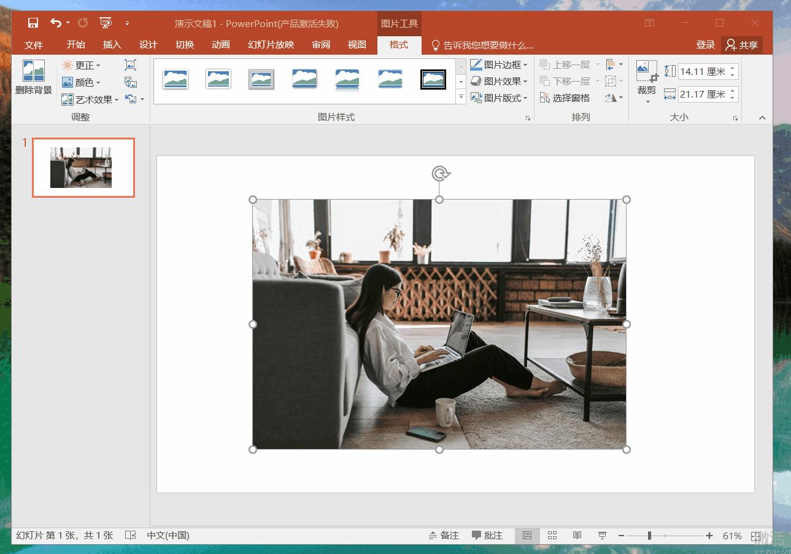Toggle the Comments (批注) pane
The height and width of the screenshot is (554, 791).
(x=487, y=536)
